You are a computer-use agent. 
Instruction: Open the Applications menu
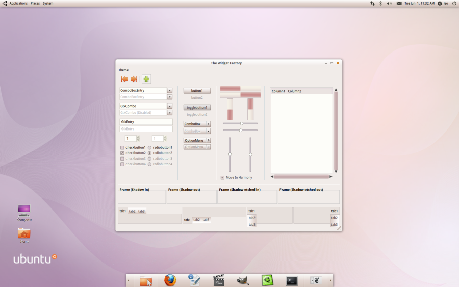coord(18,3)
